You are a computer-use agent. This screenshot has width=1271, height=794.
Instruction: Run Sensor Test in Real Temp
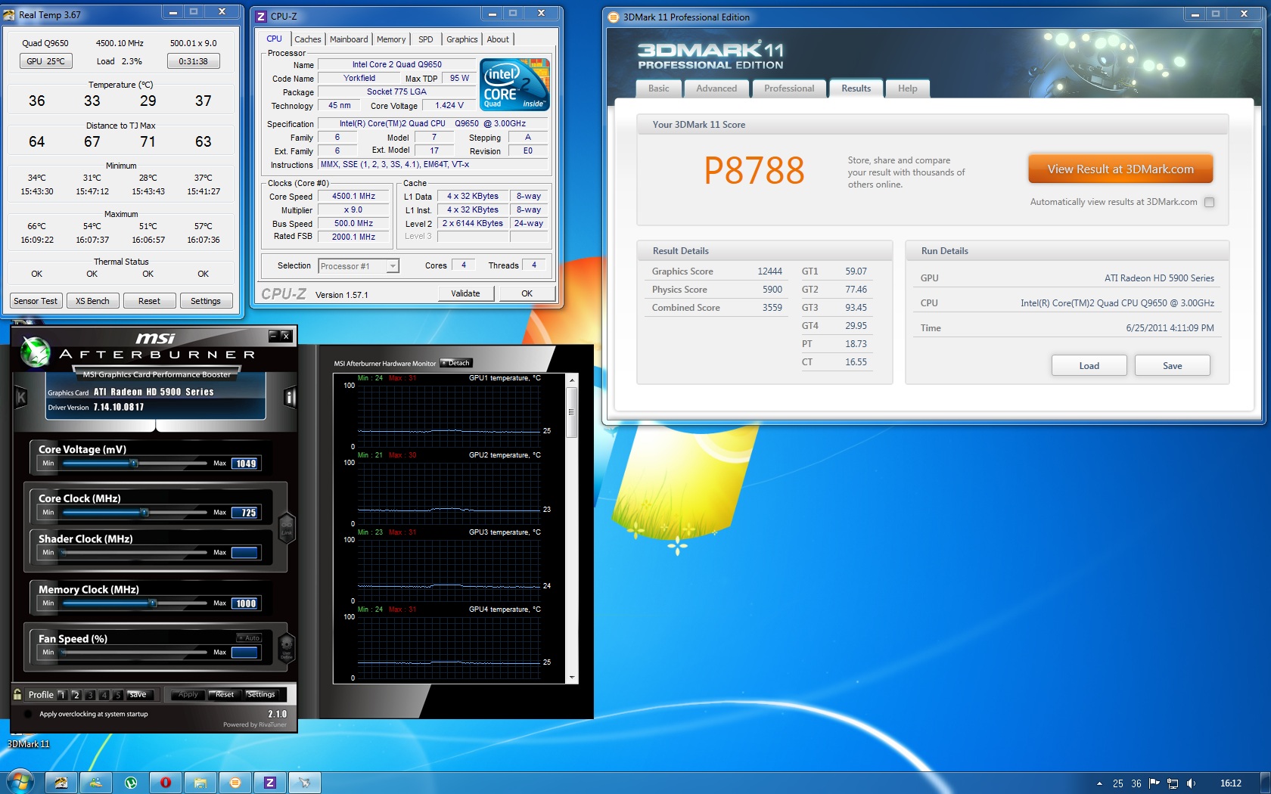36,301
